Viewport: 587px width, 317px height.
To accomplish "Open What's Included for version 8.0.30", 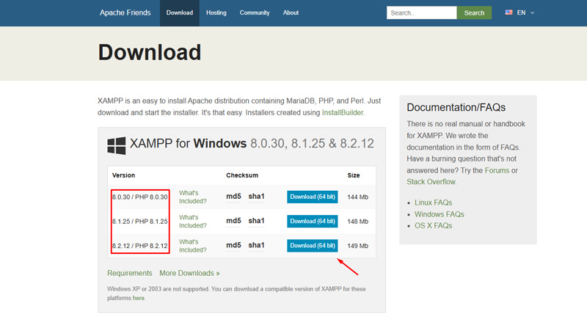I will 193,197.
